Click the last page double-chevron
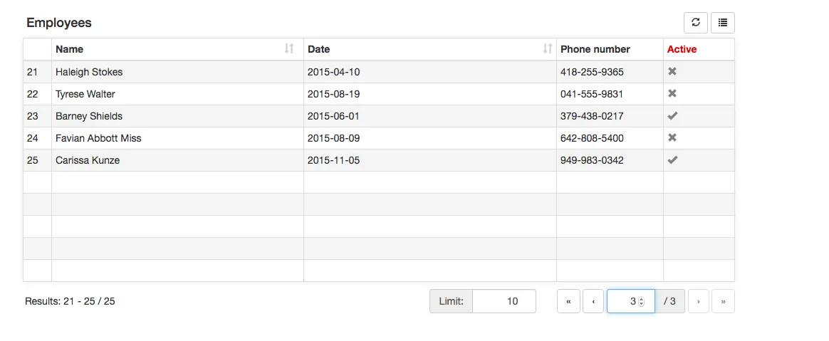 click(x=723, y=301)
